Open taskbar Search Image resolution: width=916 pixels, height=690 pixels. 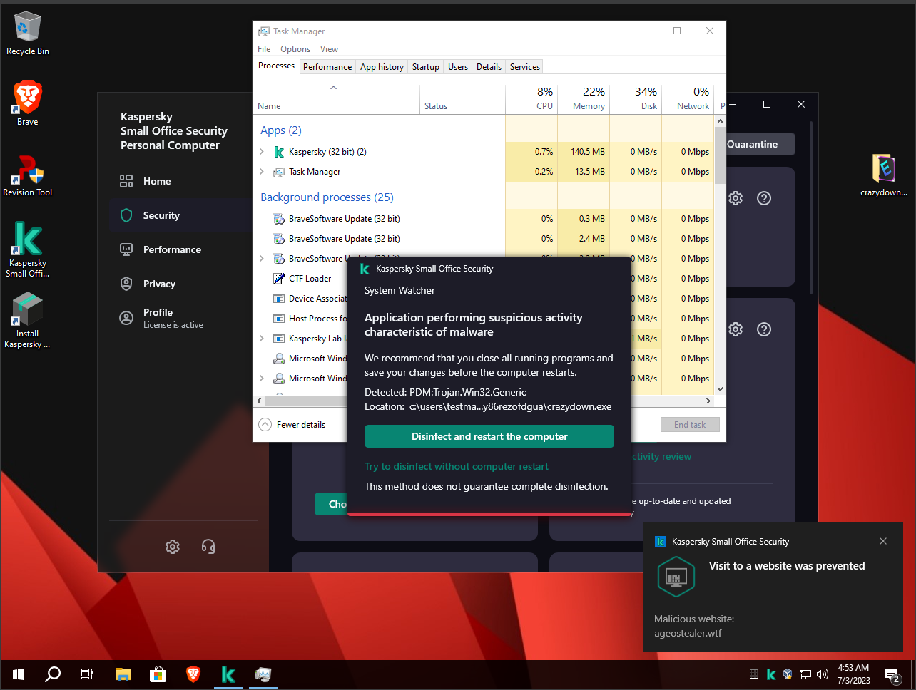click(x=53, y=674)
